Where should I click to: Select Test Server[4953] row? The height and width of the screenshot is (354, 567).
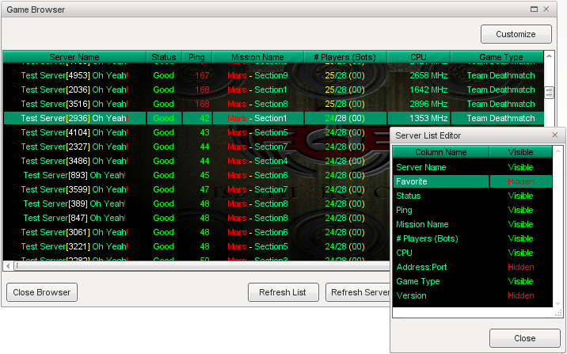click(x=274, y=75)
